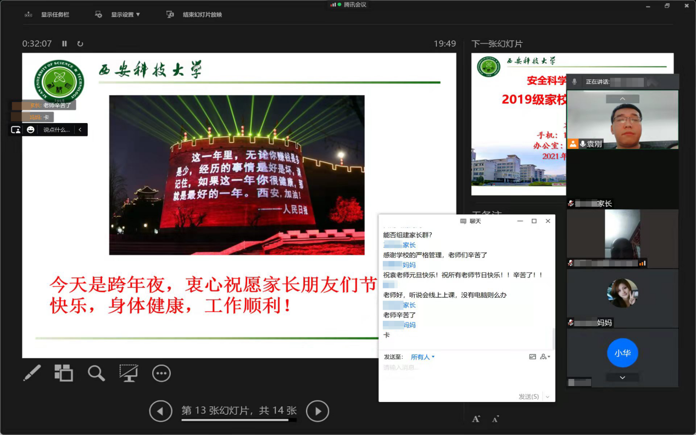Click 显示任务栏 in the top bar
Image resolution: width=696 pixels, height=435 pixels.
pyautogui.click(x=55, y=15)
